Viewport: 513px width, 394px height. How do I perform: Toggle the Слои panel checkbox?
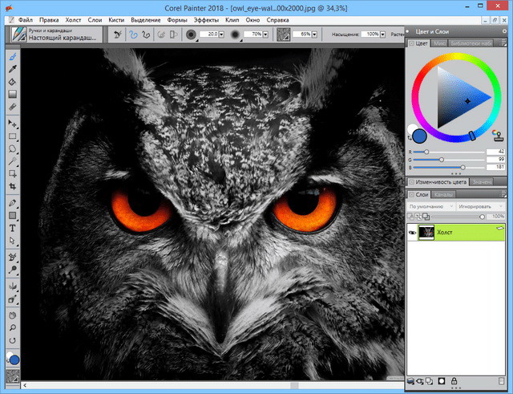[x=411, y=194]
